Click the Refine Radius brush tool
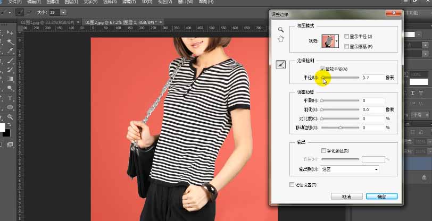Screen dimensions: 432x221 pos(281,65)
